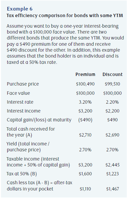Screen dimensions: 128x199
Task: Select the $100,490 premium purchase price
Action: (x=85, y=84)
